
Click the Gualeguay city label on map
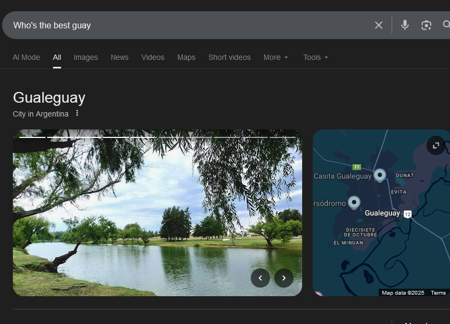click(382, 213)
